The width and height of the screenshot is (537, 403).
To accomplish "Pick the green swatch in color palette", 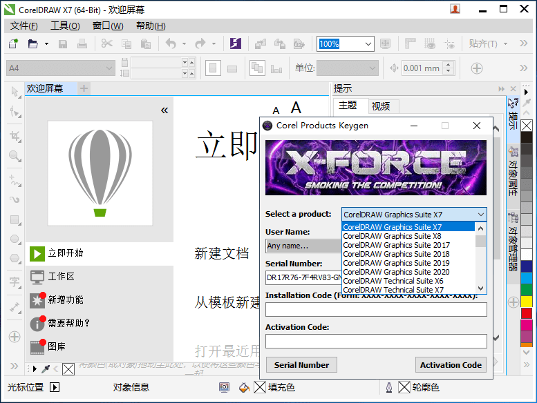I will tap(527, 291).
